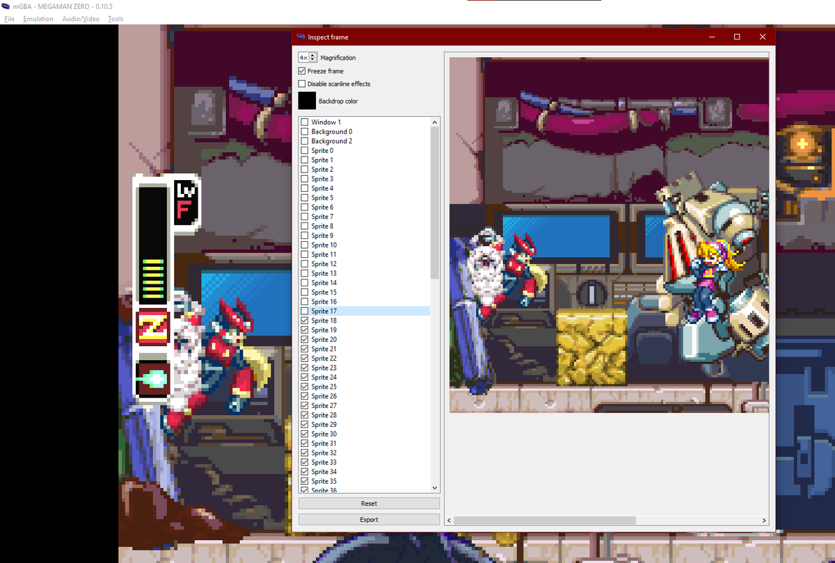835x563 pixels.
Task: Click the Magnification value field
Action: pos(304,58)
